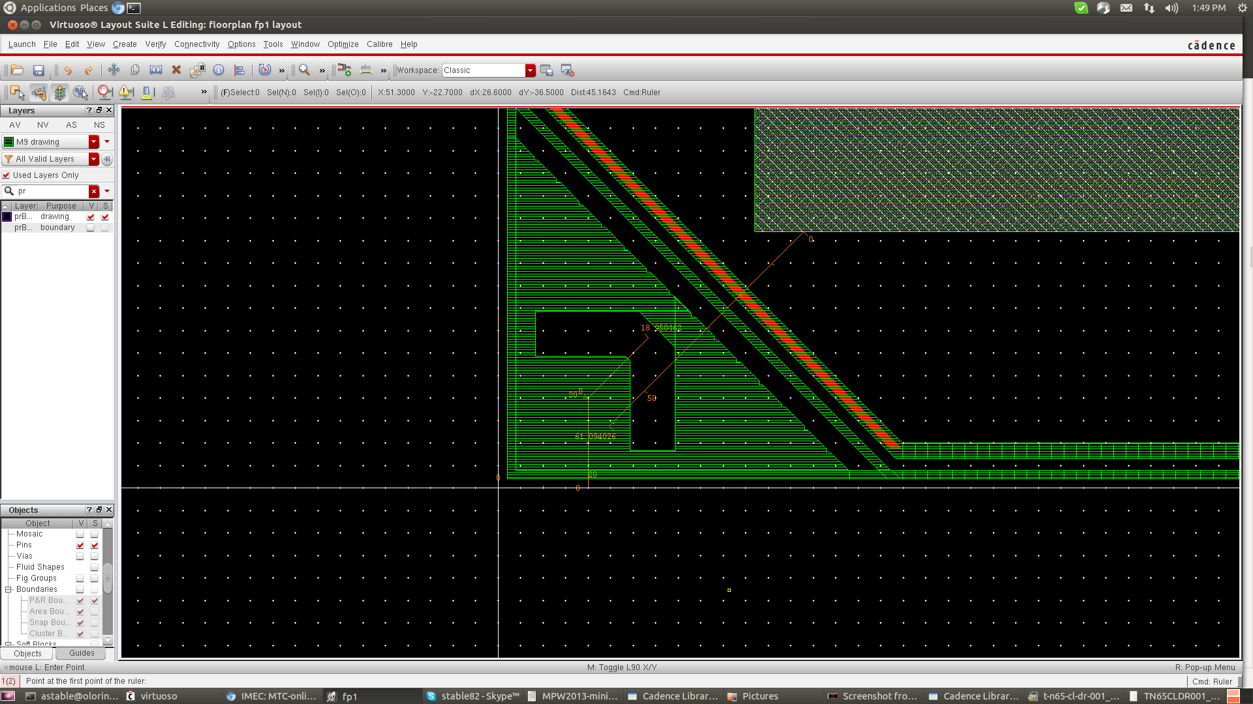Collapse the Boundaries tree node
Viewport: 1253px width, 704px height.
click(8, 589)
